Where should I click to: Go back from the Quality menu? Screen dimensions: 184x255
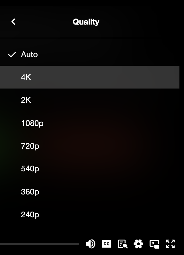(x=13, y=22)
